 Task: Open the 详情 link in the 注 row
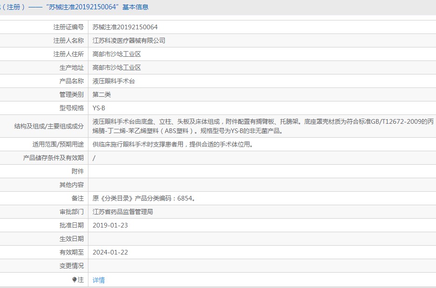pos(99,280)
